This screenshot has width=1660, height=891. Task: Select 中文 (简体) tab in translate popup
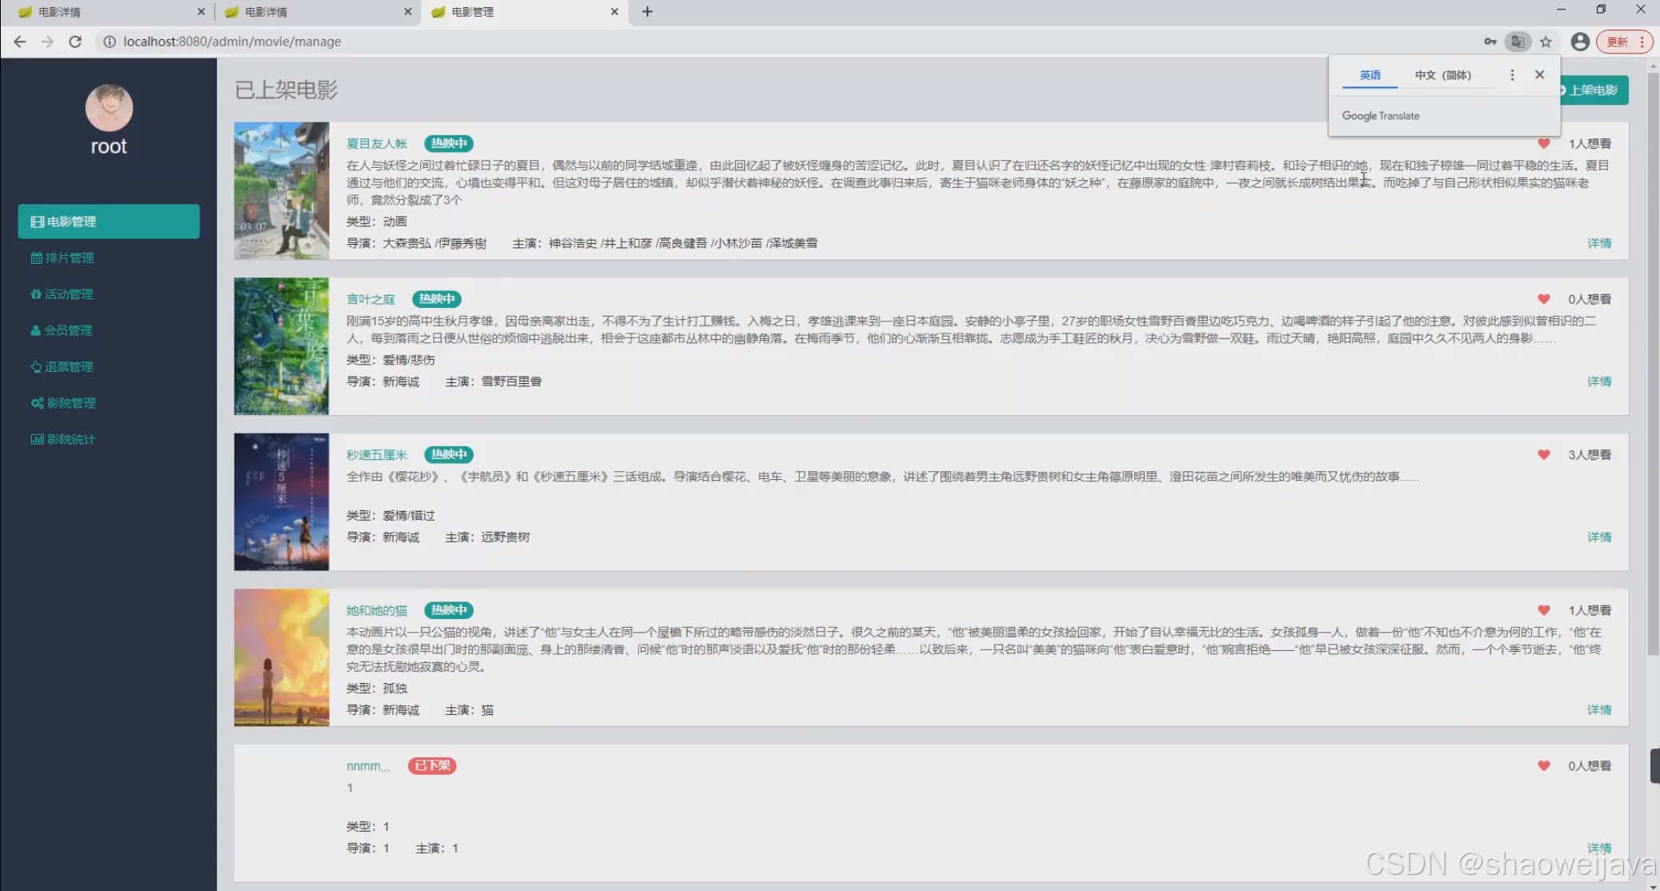pos(1442,75)
